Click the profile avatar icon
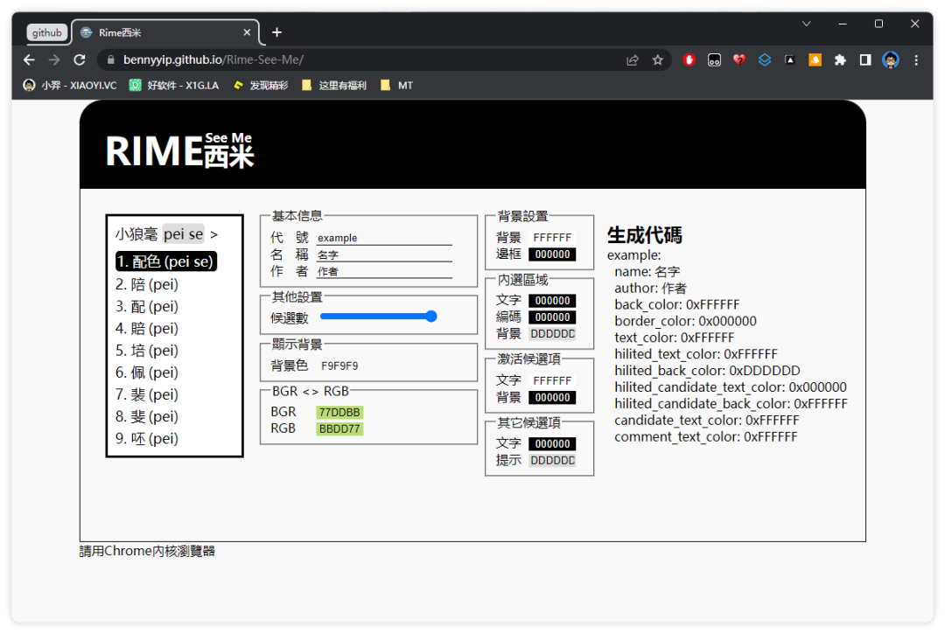 [891, 60]
